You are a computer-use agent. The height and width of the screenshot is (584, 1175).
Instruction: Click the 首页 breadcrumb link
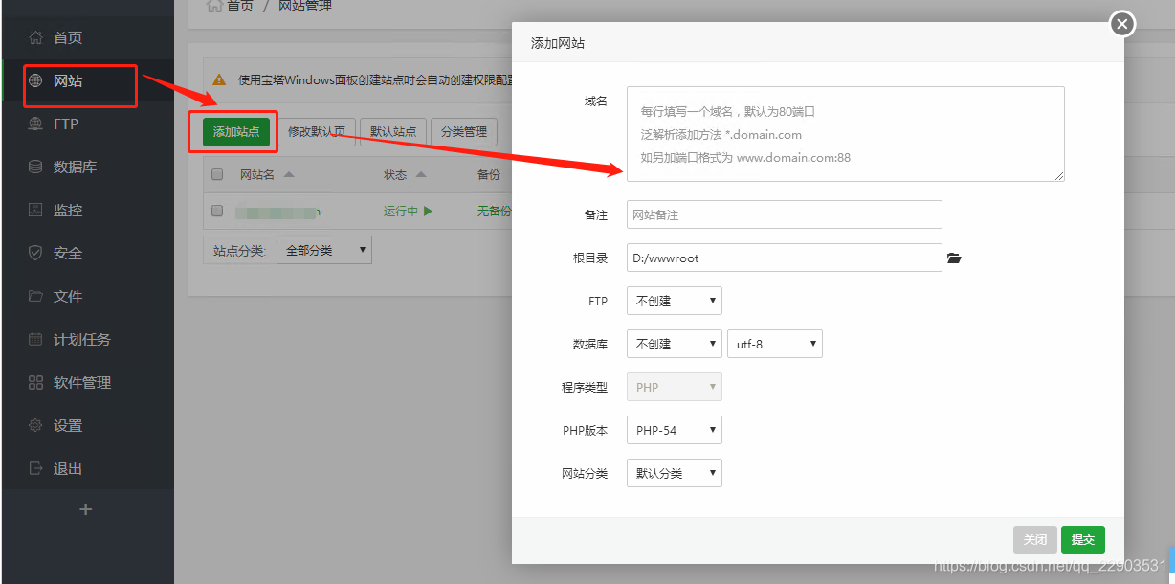point(240,6)
